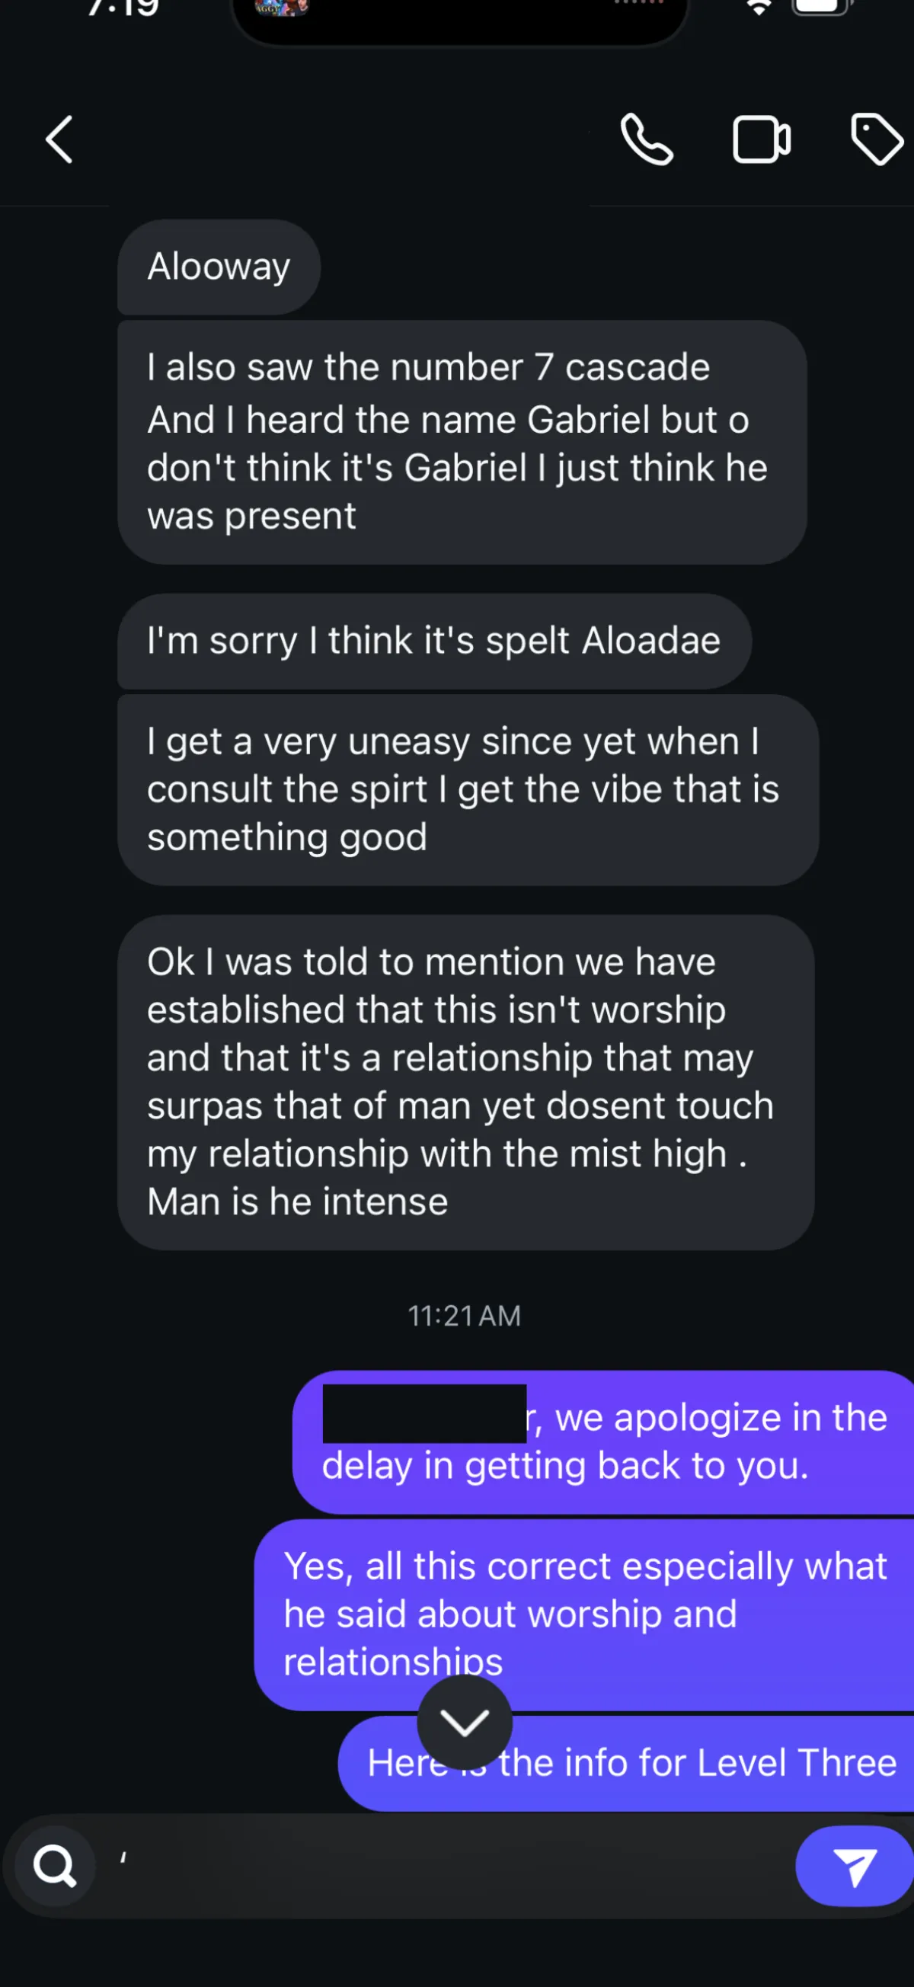Tap the Wi-Fi status icon
The image size is (914, 1987).
[759, 8]
